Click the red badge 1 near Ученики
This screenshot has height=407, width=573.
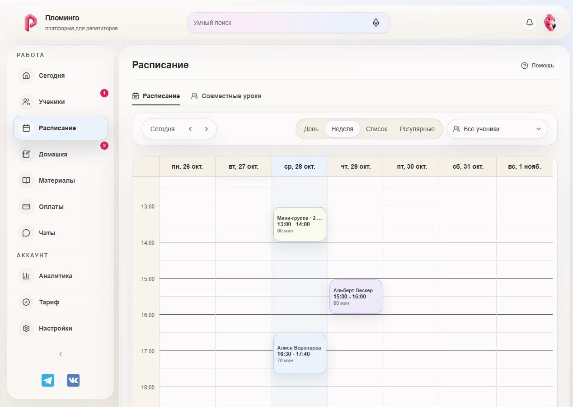click(x=104, y=93)
